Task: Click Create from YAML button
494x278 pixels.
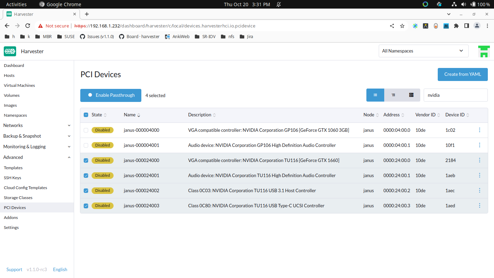Action: point(462,74)
